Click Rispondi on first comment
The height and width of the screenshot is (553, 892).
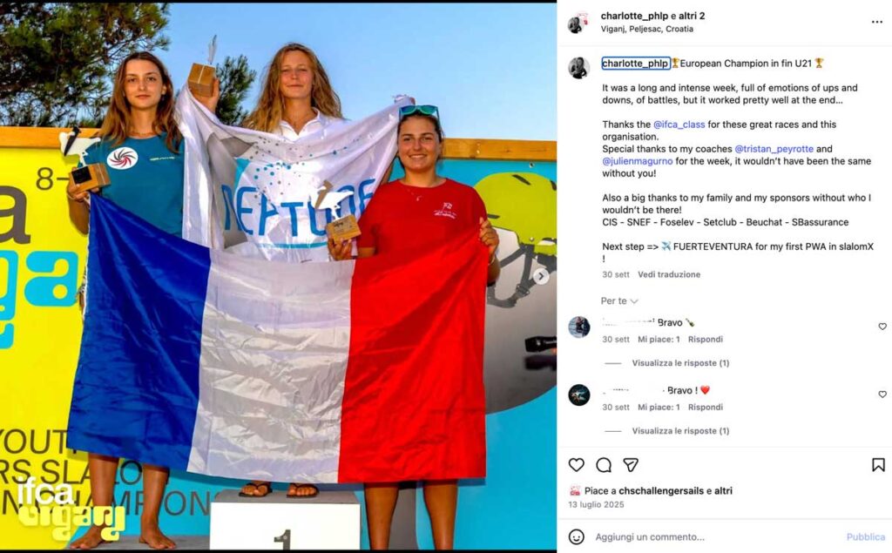pyautogui.click(x=706, y=339)
